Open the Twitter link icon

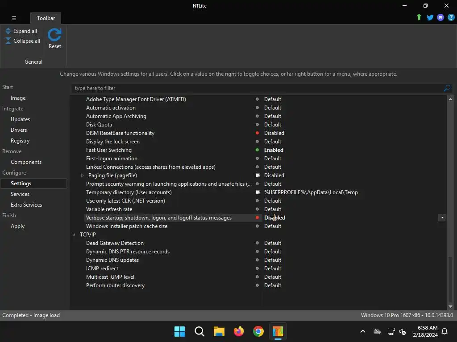click(430, 17)
